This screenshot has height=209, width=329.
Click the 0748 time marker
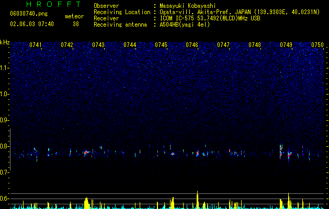[x=255, y=45]
